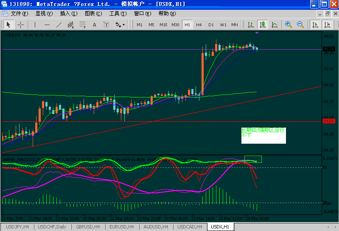Toggle bar chart display mode
Viewport: 339px width, 231px height.
point(251,25)
